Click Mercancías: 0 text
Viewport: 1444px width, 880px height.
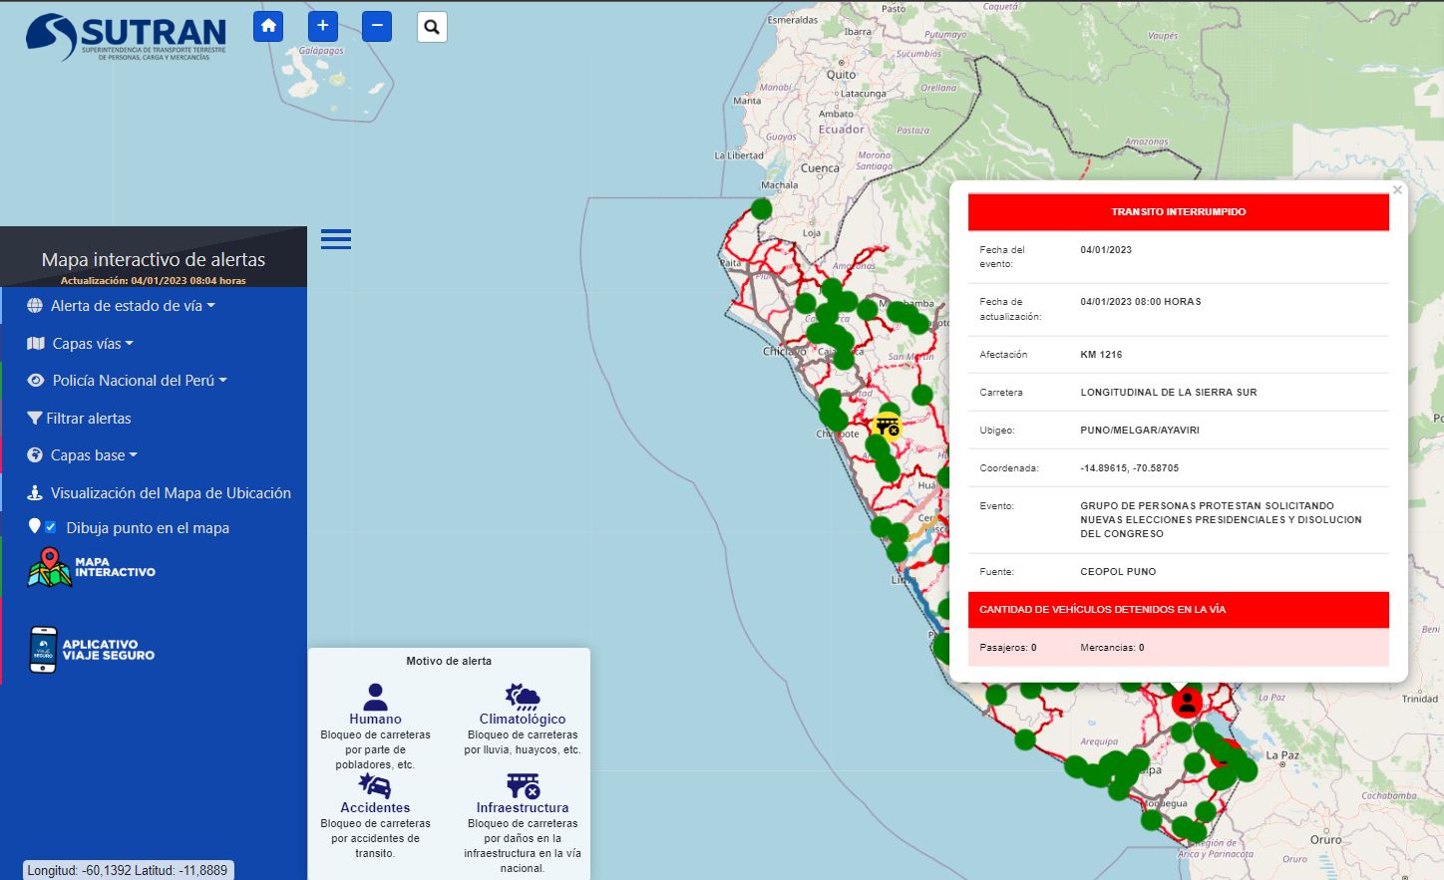1112,648
